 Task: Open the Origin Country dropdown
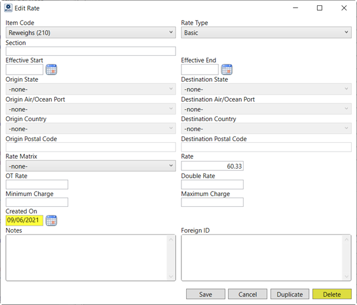click(x=90, y=129)
